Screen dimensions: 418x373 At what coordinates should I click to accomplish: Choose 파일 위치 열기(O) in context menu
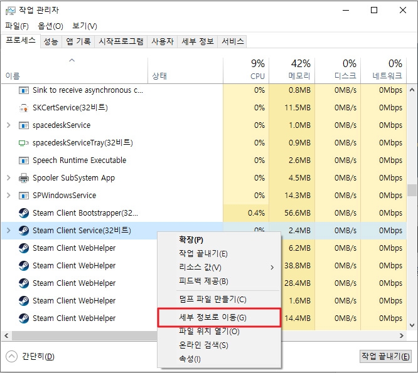[219, 332]
